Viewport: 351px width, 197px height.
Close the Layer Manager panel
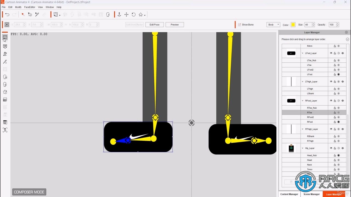[346, 32]
